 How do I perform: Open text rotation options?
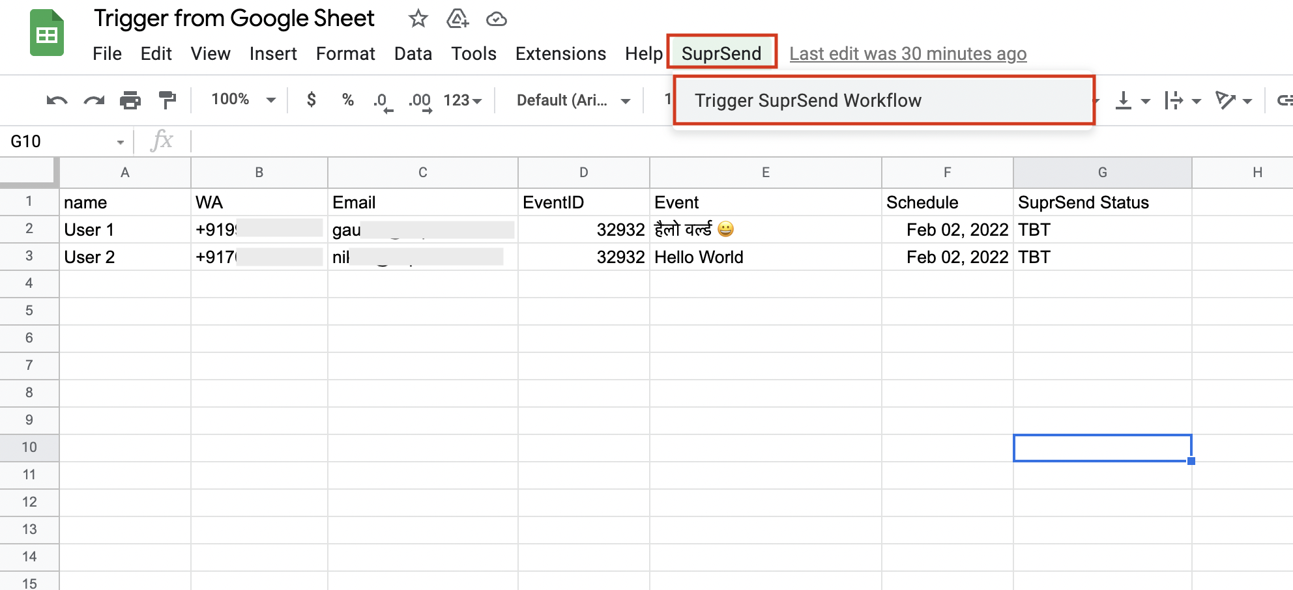tap(1234, 100)
